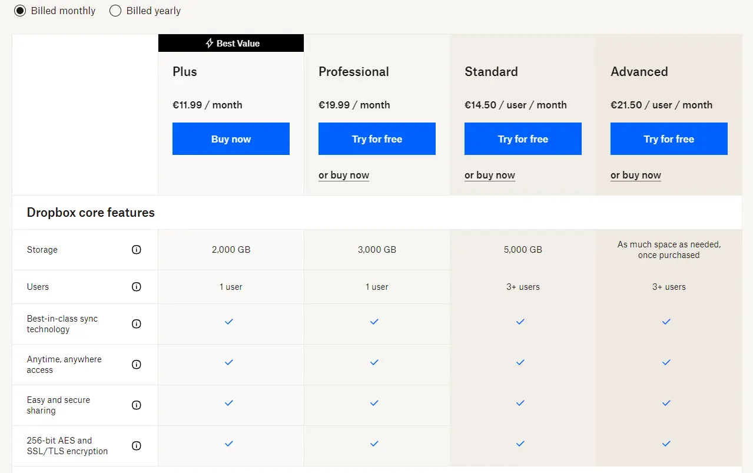Show info for Anytime, anywhere access
The image size is (753, 473).
(137, 365)
